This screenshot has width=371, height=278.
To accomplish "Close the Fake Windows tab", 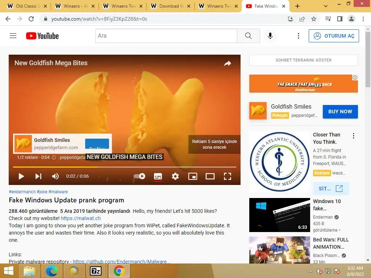I will pos(284,6).
